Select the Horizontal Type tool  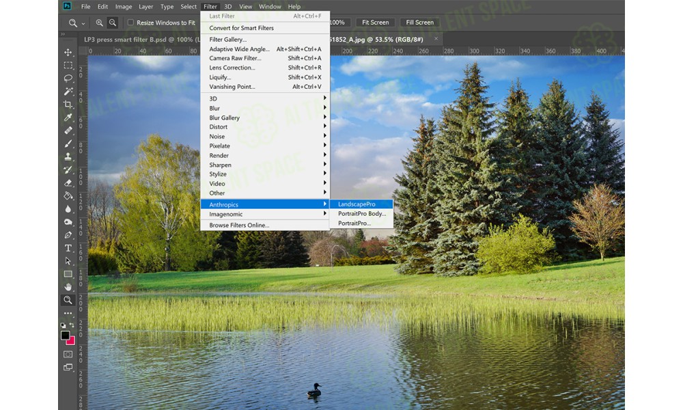[x=68, y=248]
